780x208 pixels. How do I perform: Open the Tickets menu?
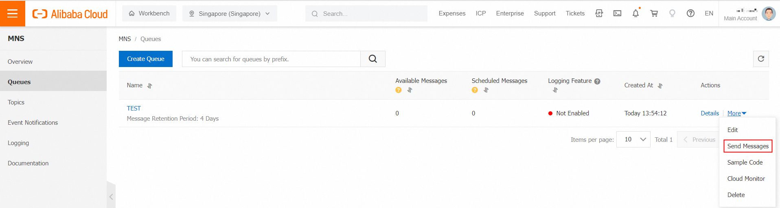coord(575,13)
